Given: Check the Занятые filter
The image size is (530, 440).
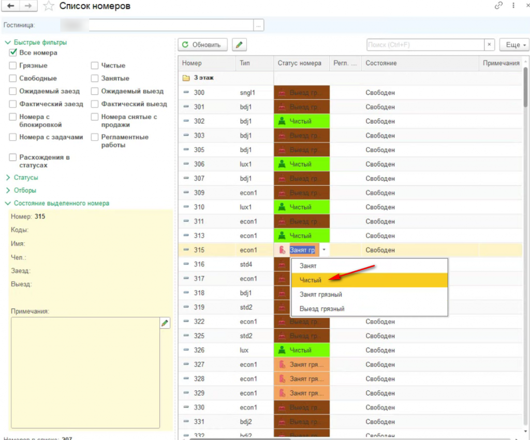Looking at the screenshot, I should point(95,78).
